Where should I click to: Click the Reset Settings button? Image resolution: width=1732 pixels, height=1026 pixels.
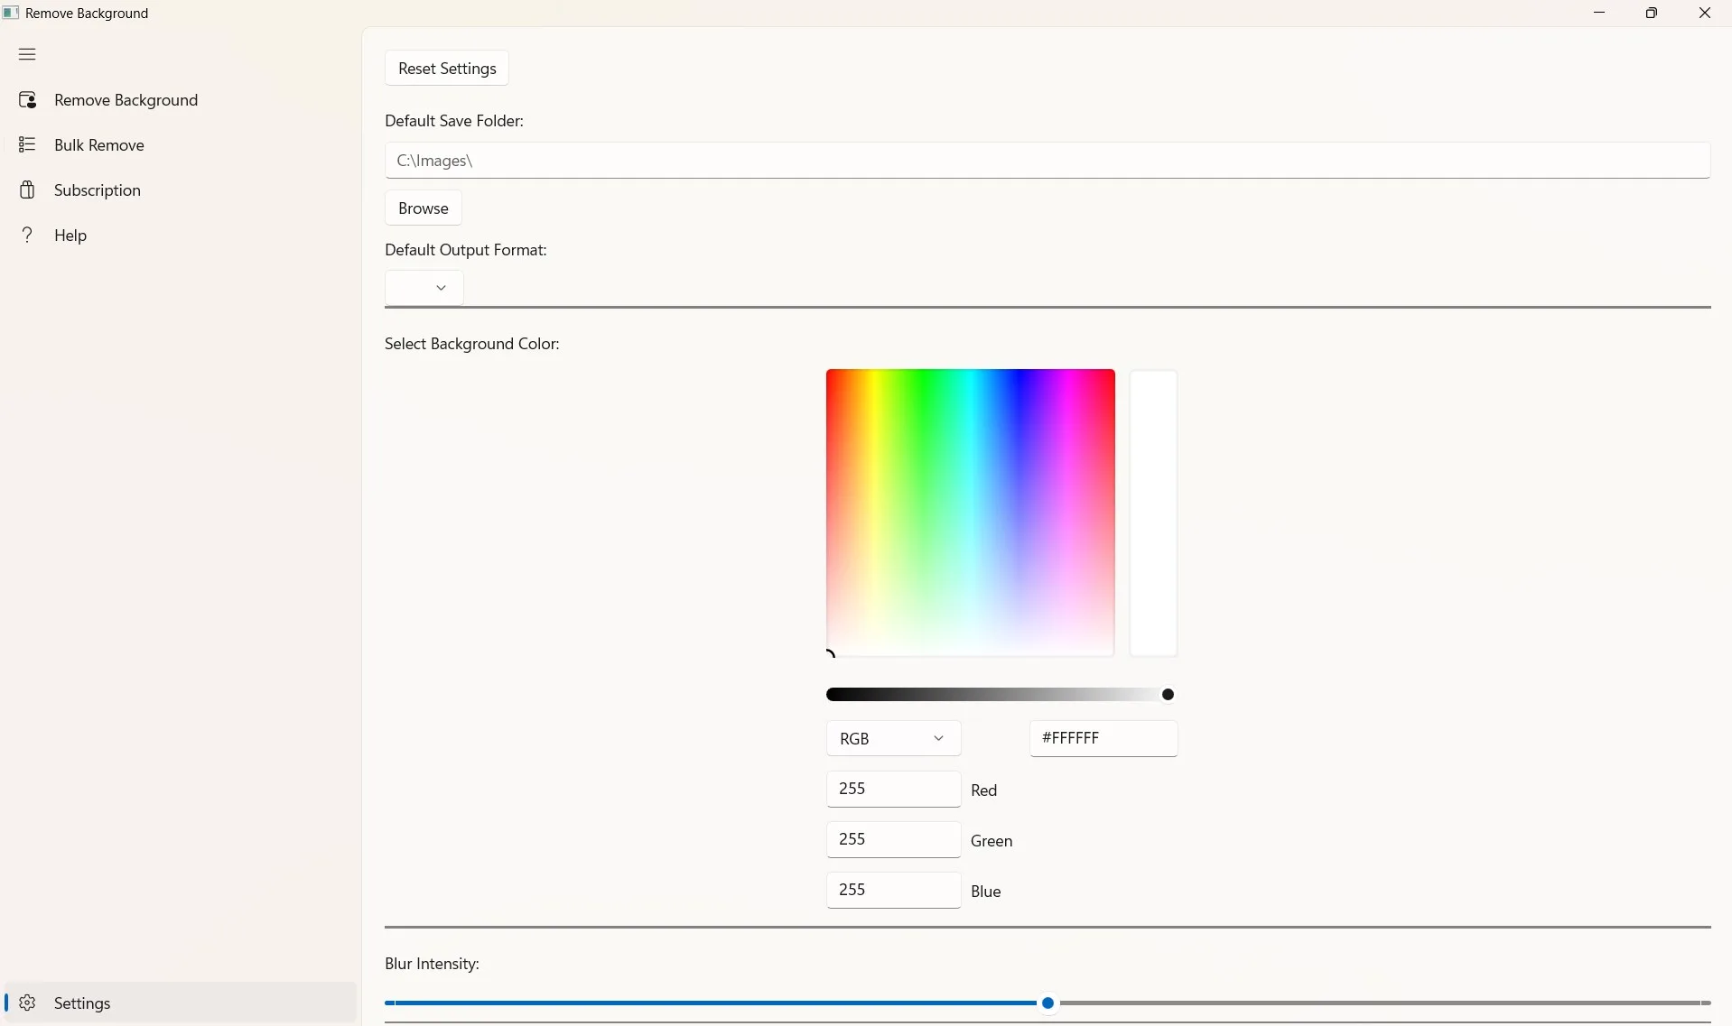pyautogui.click(x=447, y=69)
